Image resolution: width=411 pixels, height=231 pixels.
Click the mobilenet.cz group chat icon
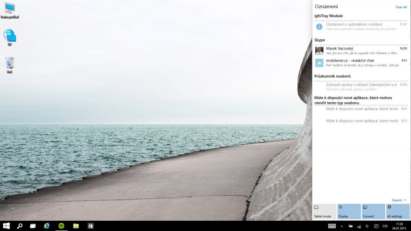point(319,63)
